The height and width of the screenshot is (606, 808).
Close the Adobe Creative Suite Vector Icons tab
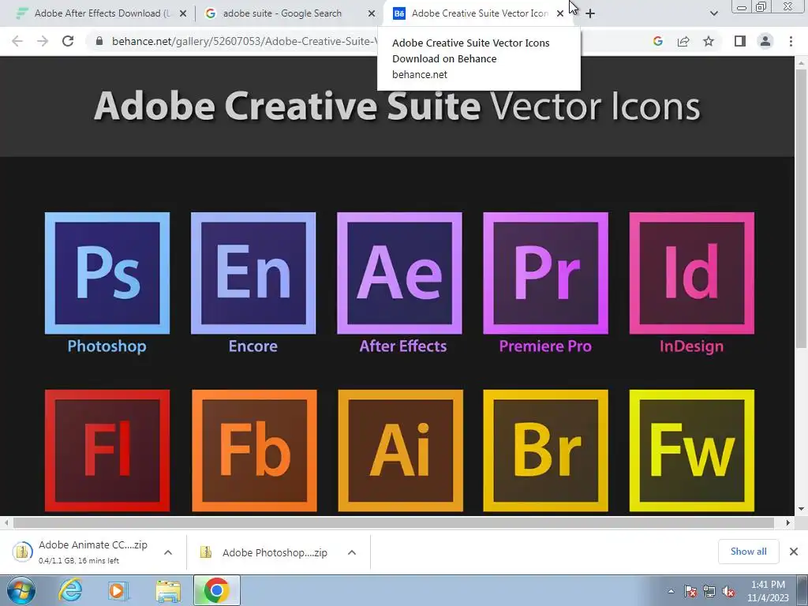click(560, 14)
